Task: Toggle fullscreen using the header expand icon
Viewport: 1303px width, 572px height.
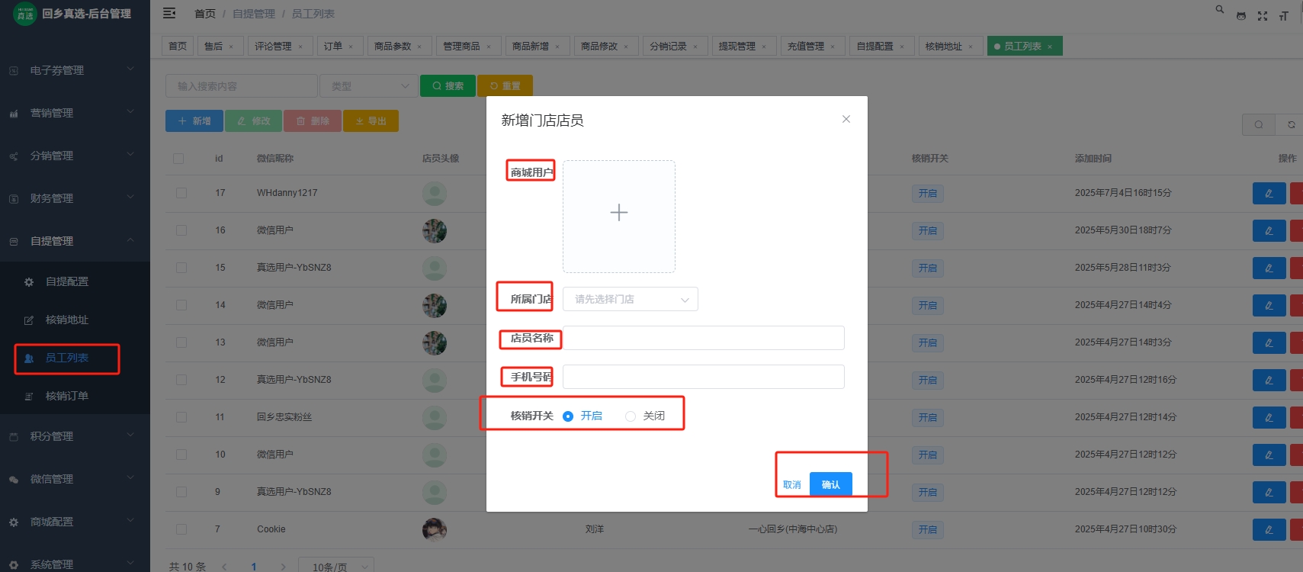Action: click(1263, 16)
